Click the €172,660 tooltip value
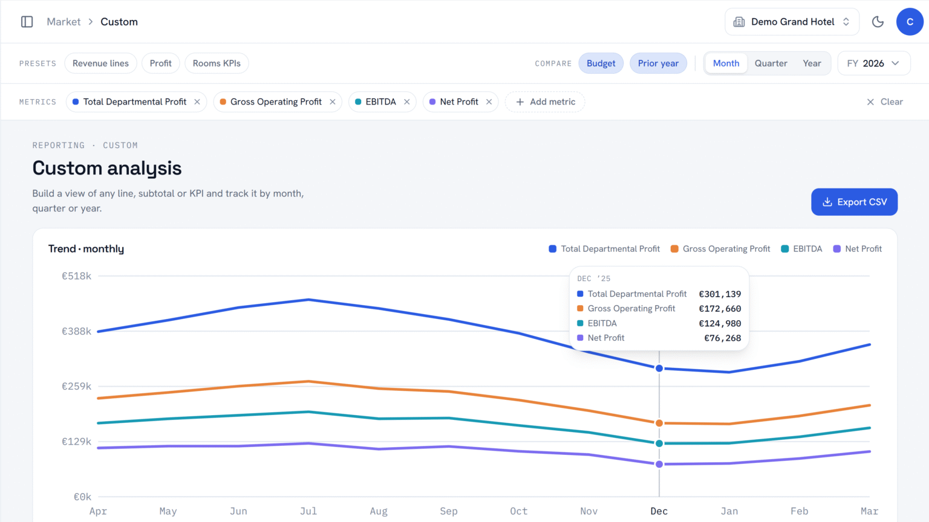Screen dimensions: 929x522 coord(720,309)
